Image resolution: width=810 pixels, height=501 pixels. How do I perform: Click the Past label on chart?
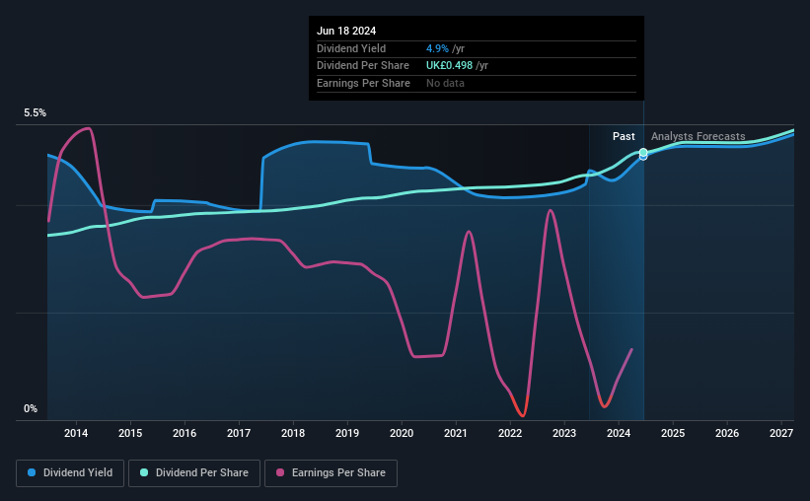[624, 136]
